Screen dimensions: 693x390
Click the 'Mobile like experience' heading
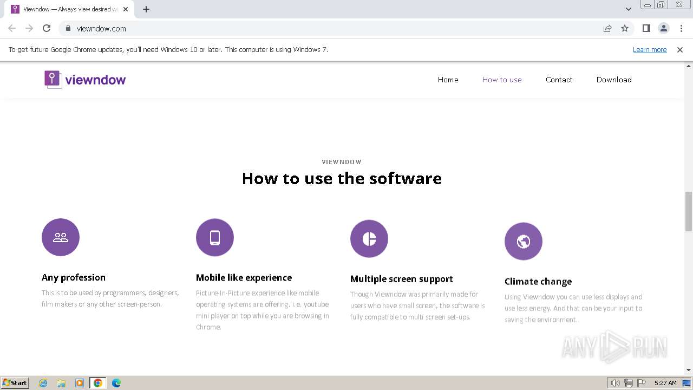(x=244, y=277)
